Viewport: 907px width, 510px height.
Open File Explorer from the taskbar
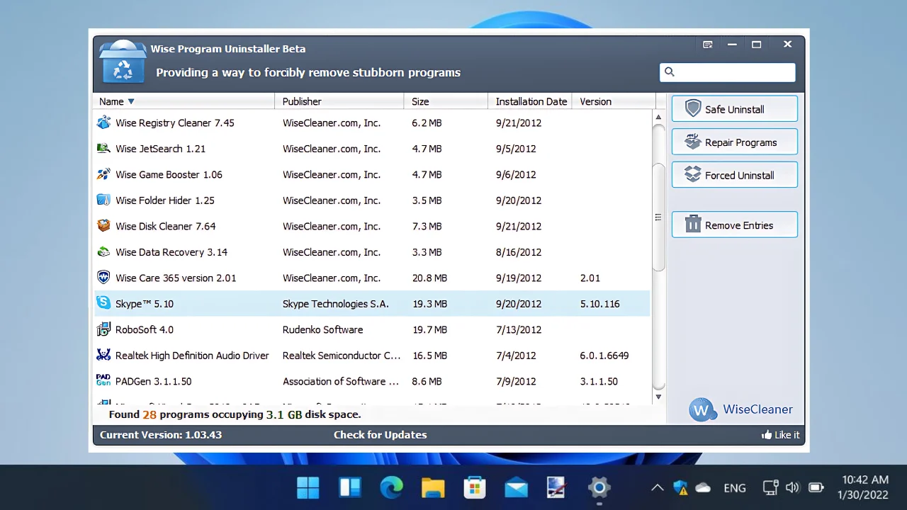coord(433,487)
